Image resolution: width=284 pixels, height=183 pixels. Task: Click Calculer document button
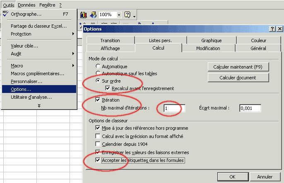coord(238,78)
